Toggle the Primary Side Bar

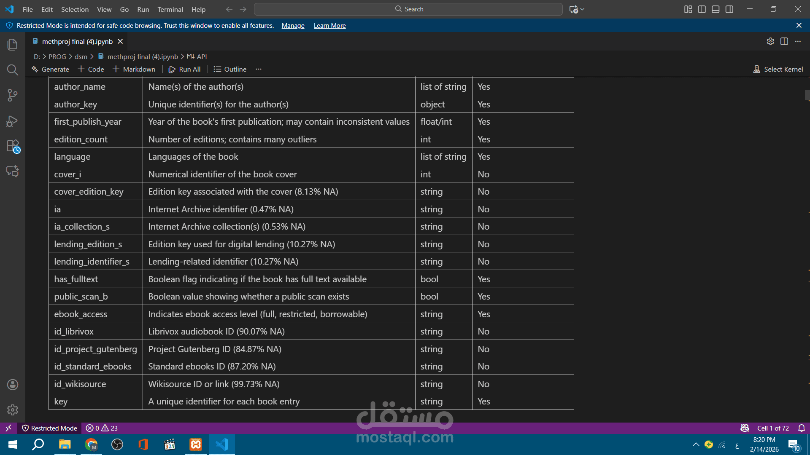coord(702,9)
